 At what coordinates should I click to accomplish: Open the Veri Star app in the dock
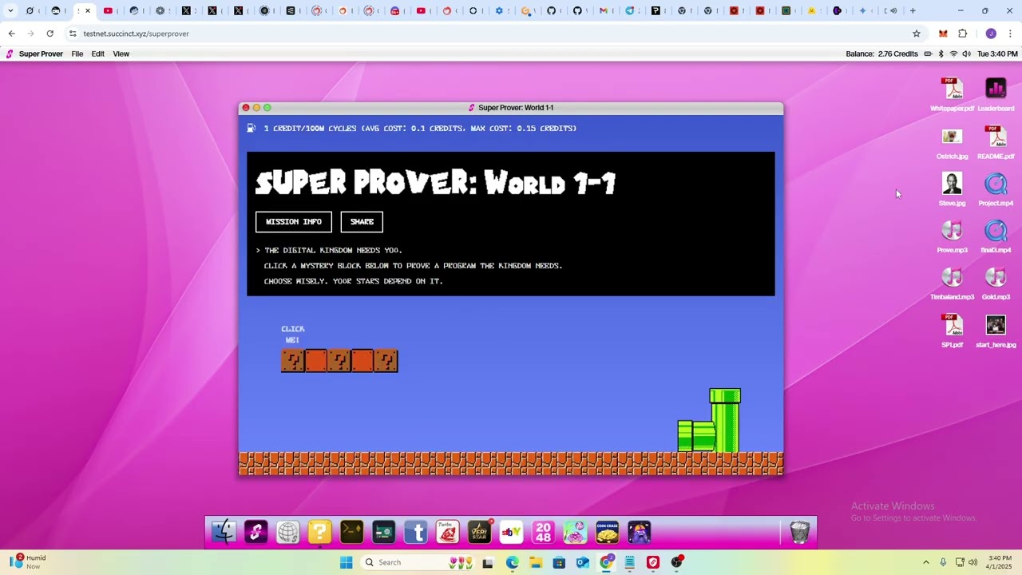(480, 532)
